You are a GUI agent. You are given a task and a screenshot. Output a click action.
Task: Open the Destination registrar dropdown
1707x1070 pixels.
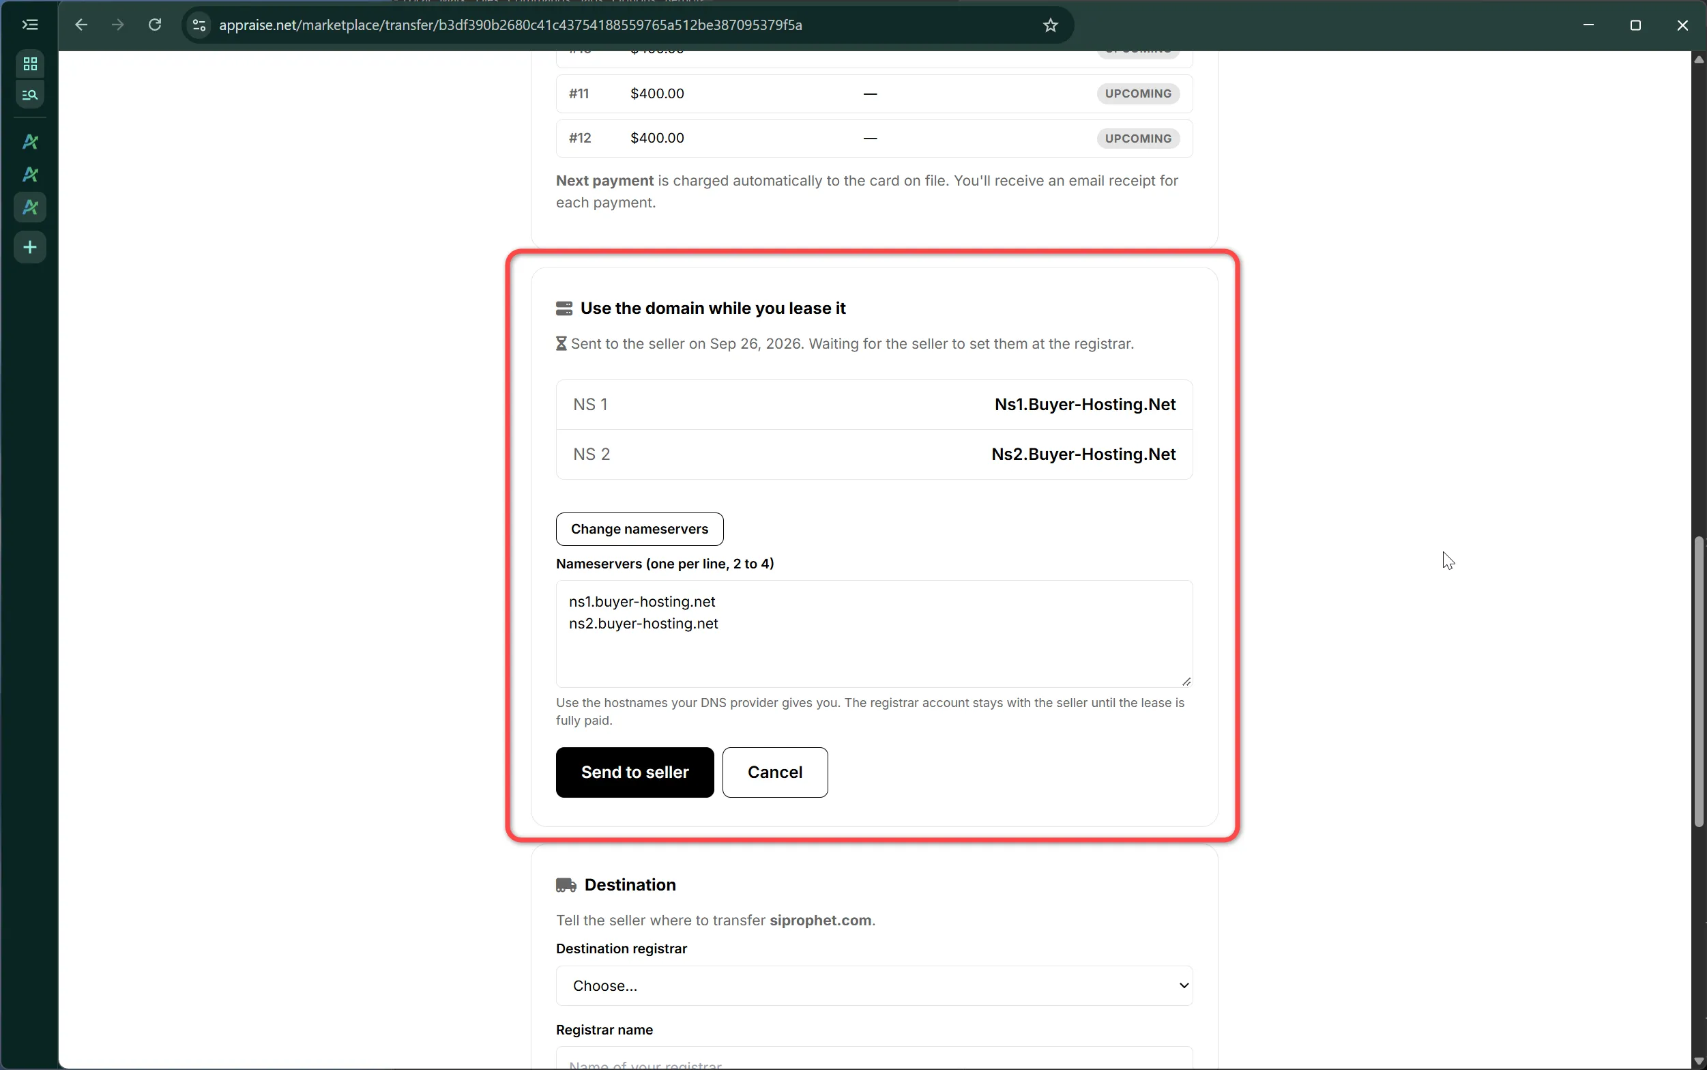875,986
